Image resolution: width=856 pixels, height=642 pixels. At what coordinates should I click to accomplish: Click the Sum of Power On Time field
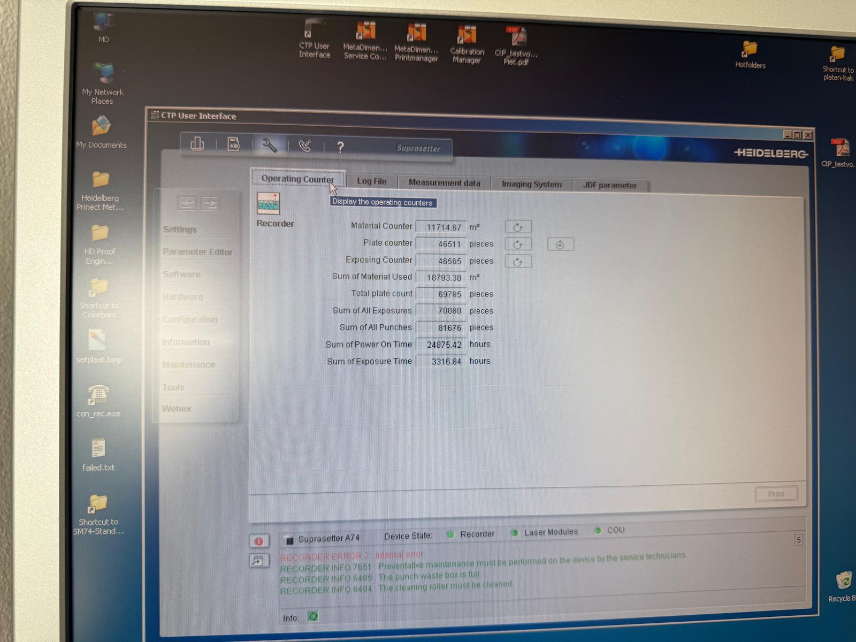tap(441, 345)
